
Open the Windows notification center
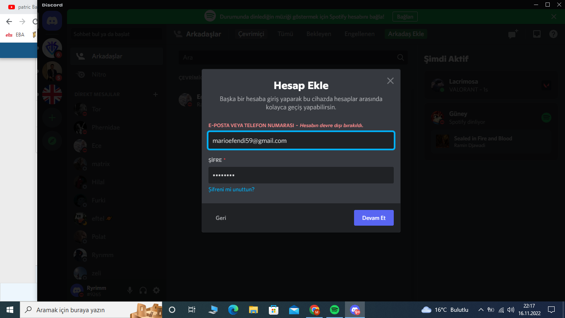coord(551,310)
